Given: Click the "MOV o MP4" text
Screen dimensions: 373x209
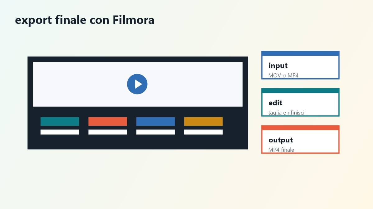Looking at the screenshot, I should pyautogui.click(x=283, y=75).
